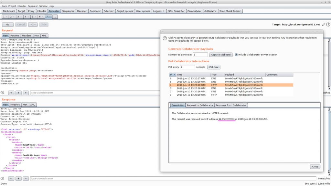Click the request search help icon
This screenshot has height=186, width=331.
pyautogui.click(x=2, y=93)
